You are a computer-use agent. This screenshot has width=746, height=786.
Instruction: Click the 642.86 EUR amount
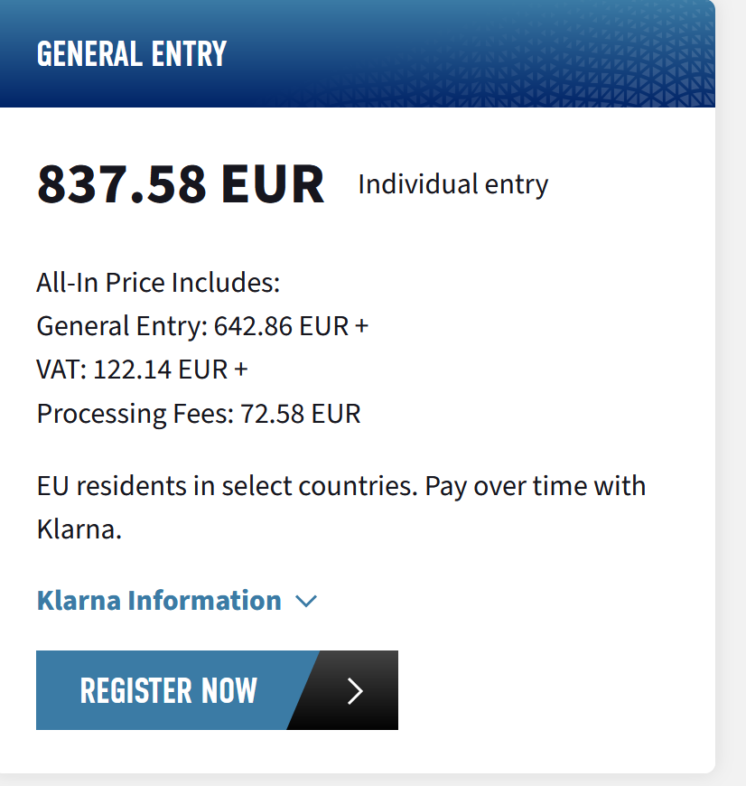tap(281, 326)
